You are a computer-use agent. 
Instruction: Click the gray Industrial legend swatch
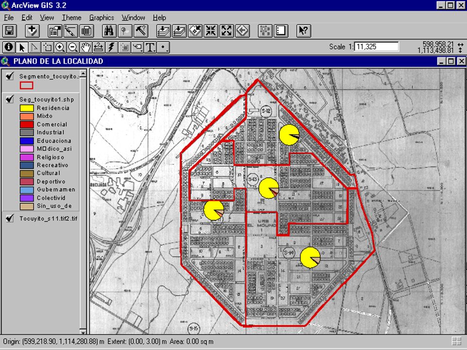click(27, 132)
